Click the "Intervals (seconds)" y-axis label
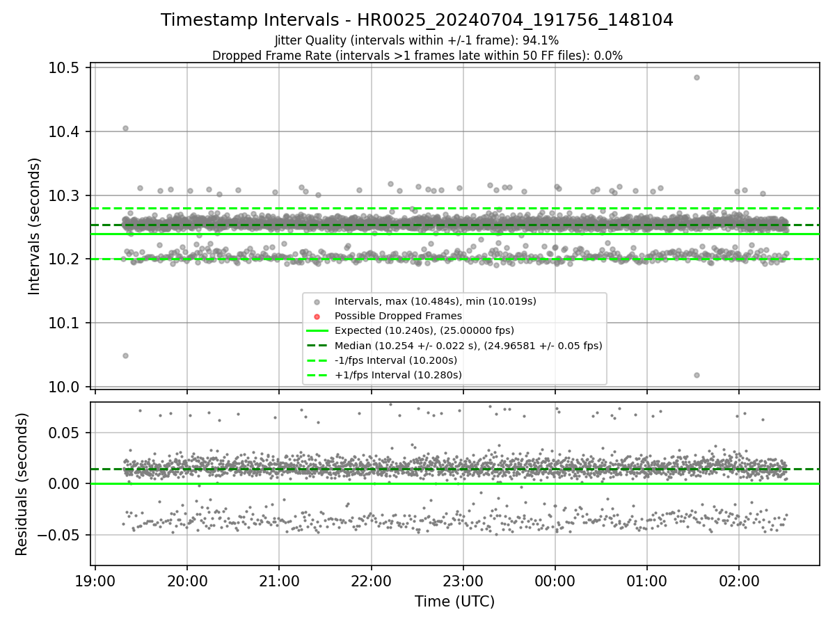The image size is (835, 626). click(x=35, y=226)
